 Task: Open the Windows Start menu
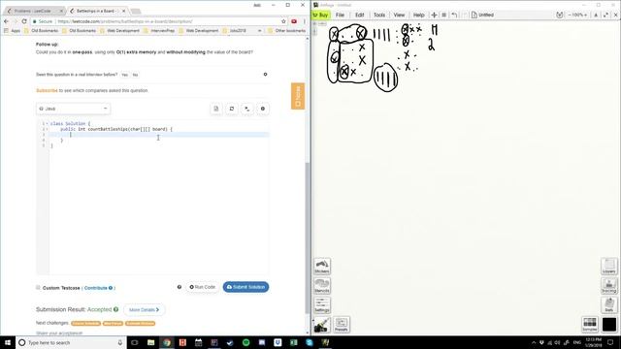(8, 342)
